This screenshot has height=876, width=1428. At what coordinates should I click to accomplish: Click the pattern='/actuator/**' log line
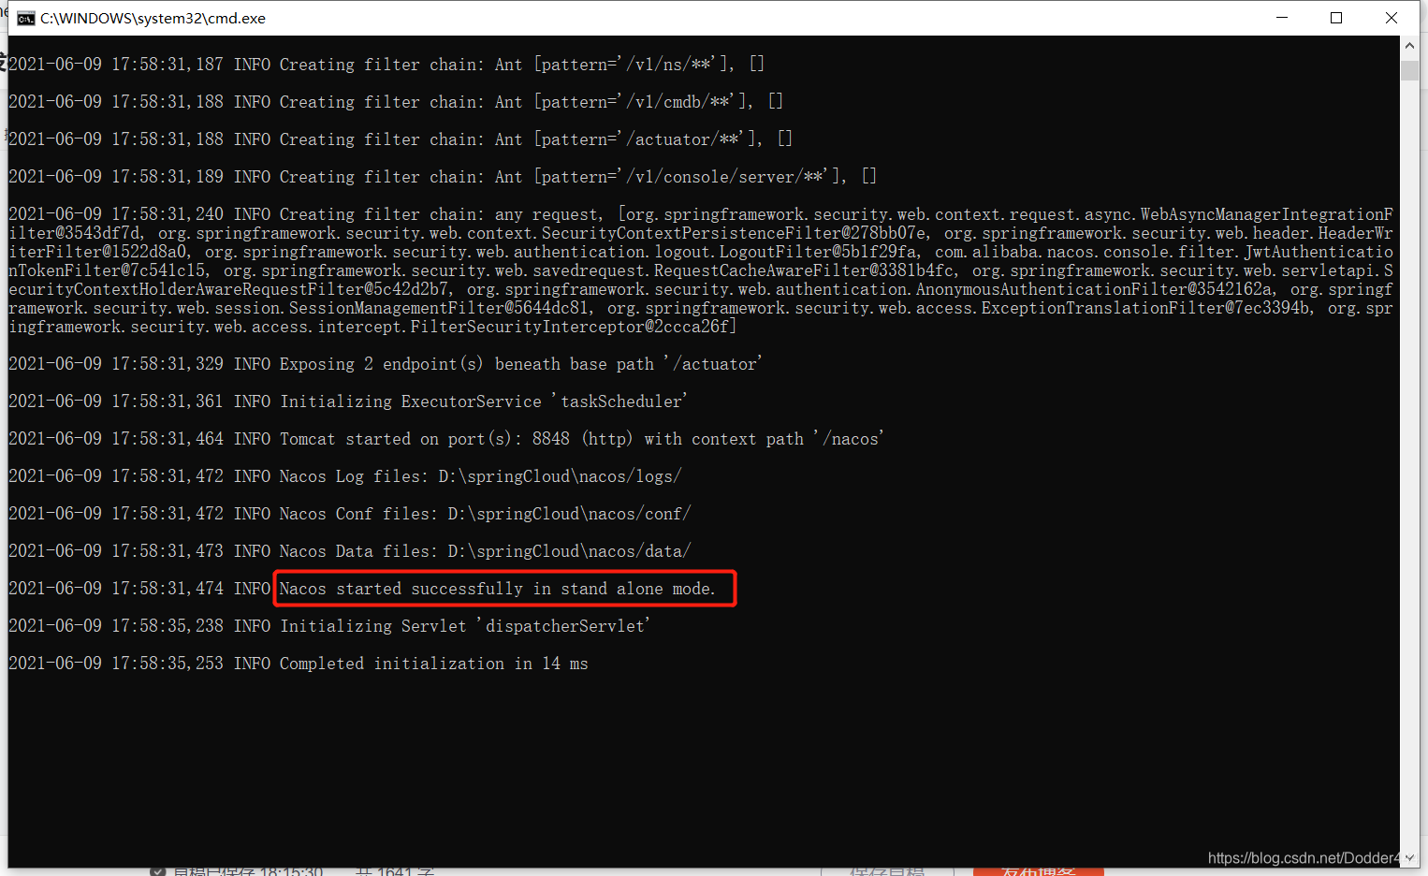[x=401, y=139]
